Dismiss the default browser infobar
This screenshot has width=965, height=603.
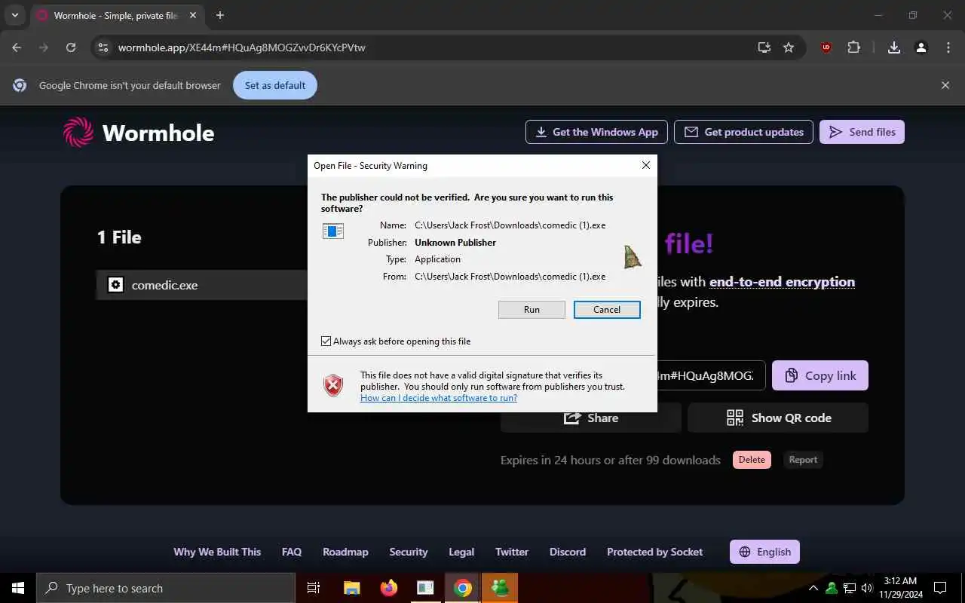pyautogui.click(x=945, y=85)
